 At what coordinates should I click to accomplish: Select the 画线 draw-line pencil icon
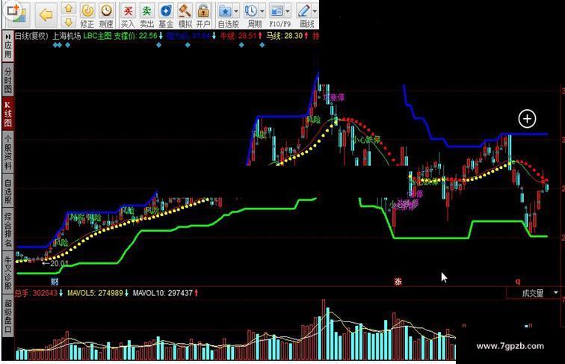[x=303, y=10]
